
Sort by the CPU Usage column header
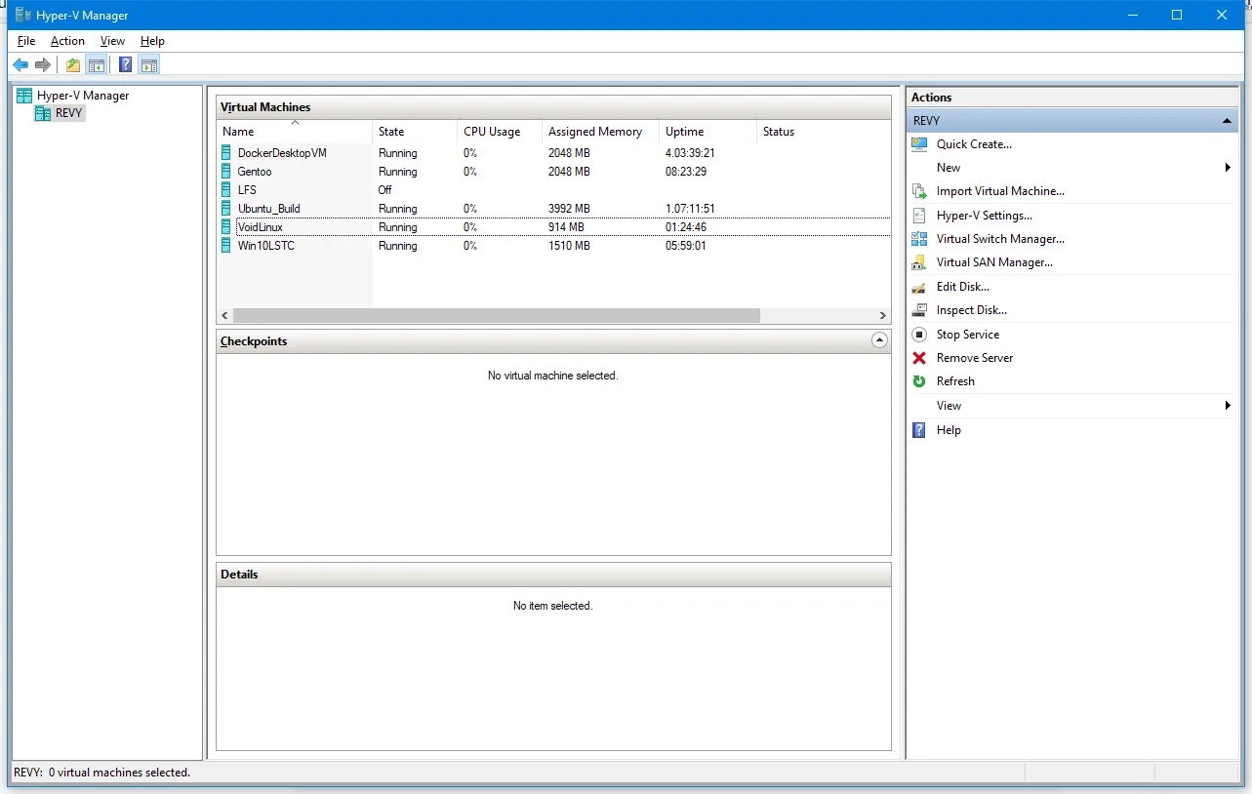pyautogui.click(x=500, y=131)
